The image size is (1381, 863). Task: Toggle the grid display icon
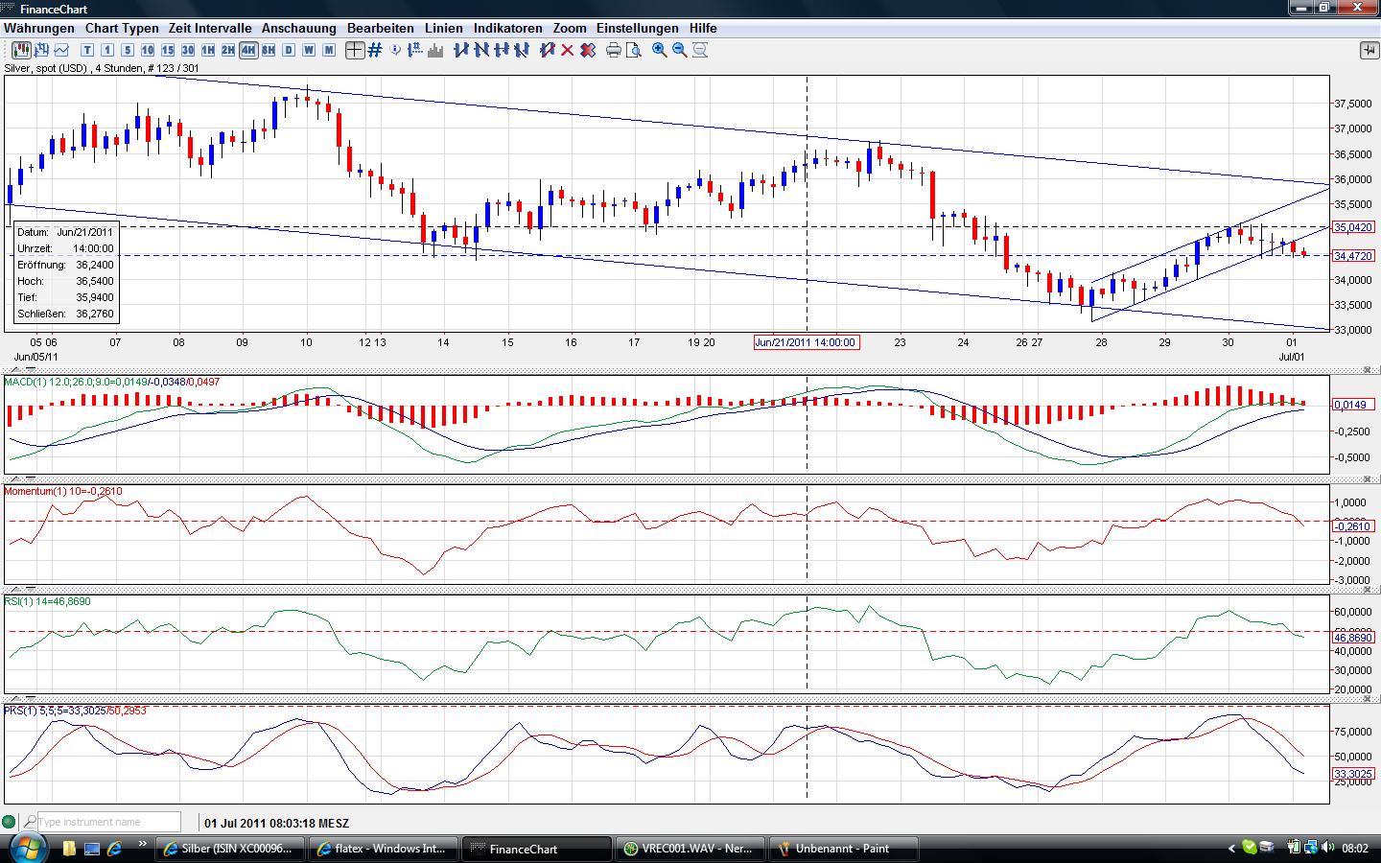(375, 50)
